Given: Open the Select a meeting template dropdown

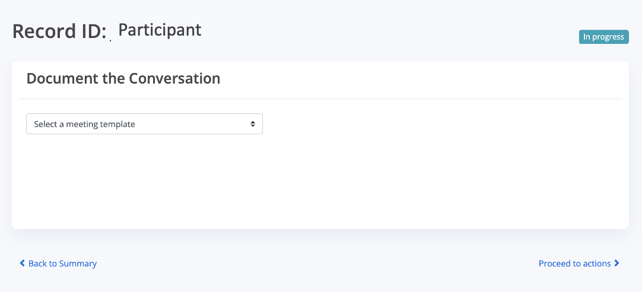Looking at the screenshot, I should [x=144, y=124].
